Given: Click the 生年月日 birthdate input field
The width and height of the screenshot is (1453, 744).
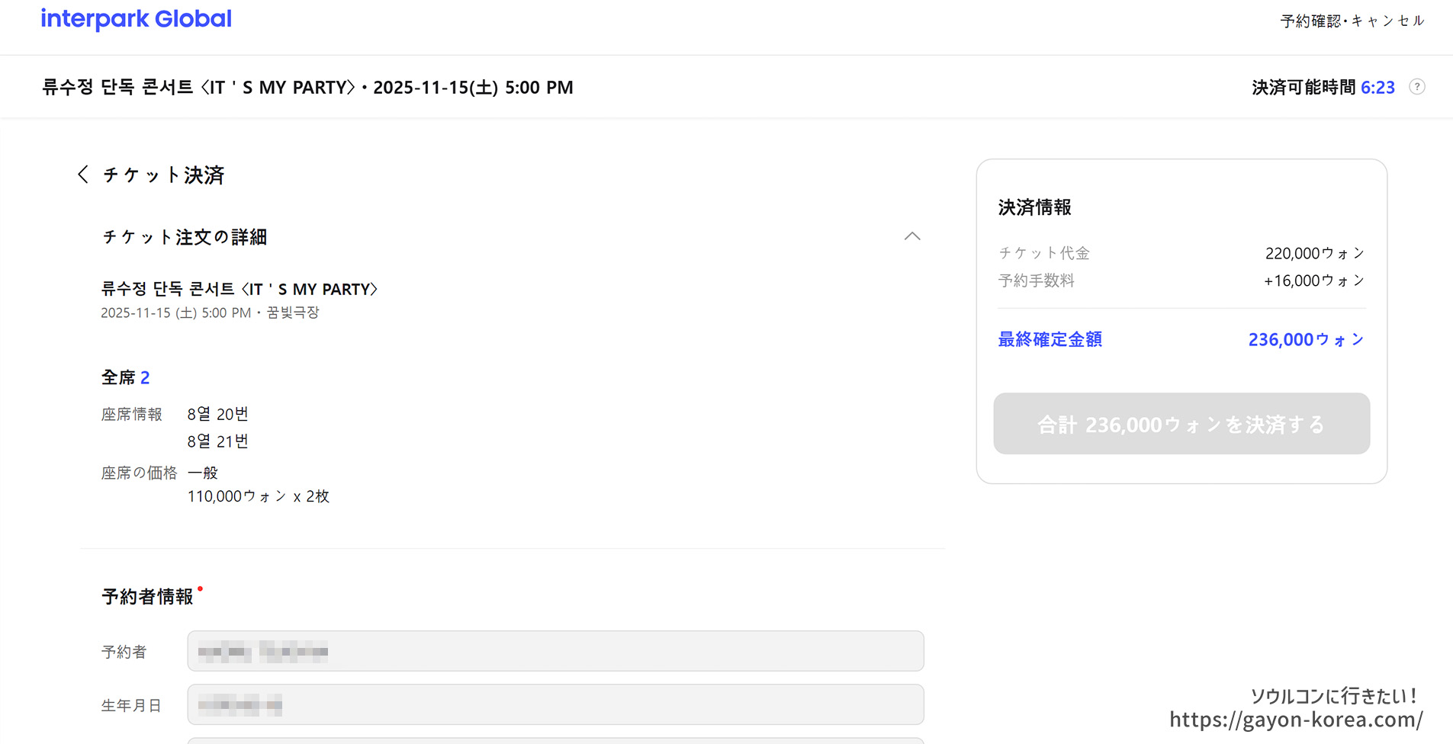Looking at the screenshot, I should 555,704.
